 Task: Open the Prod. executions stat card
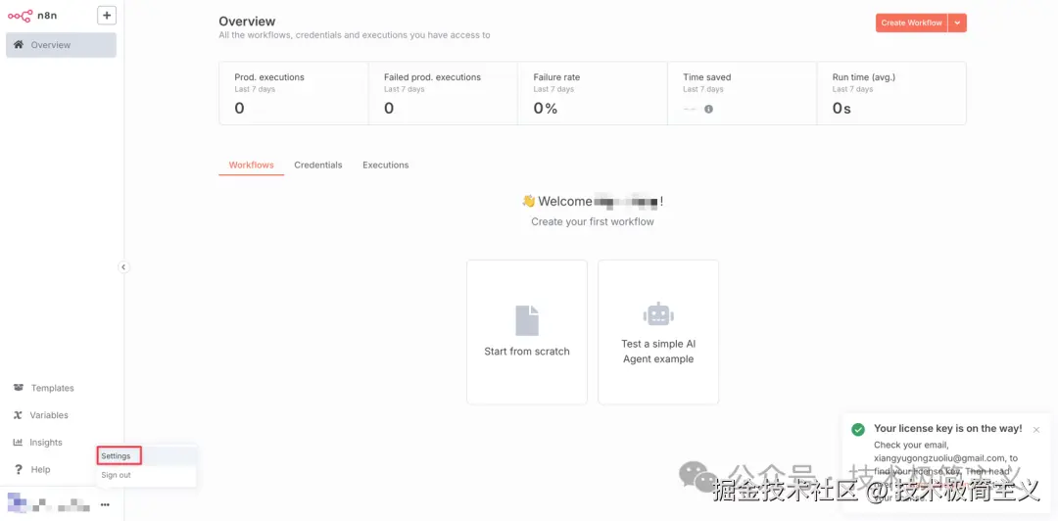point(294,93)
